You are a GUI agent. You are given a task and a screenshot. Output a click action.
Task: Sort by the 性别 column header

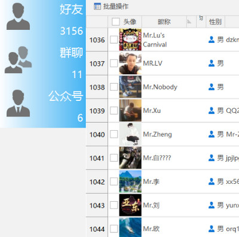click(x=215, y=21)
